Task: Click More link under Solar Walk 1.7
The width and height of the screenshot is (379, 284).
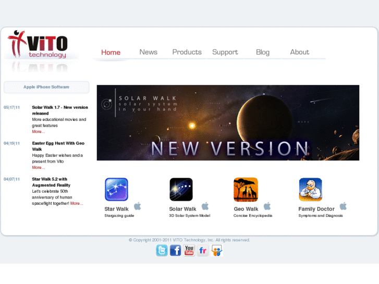Action: [39, 131]
